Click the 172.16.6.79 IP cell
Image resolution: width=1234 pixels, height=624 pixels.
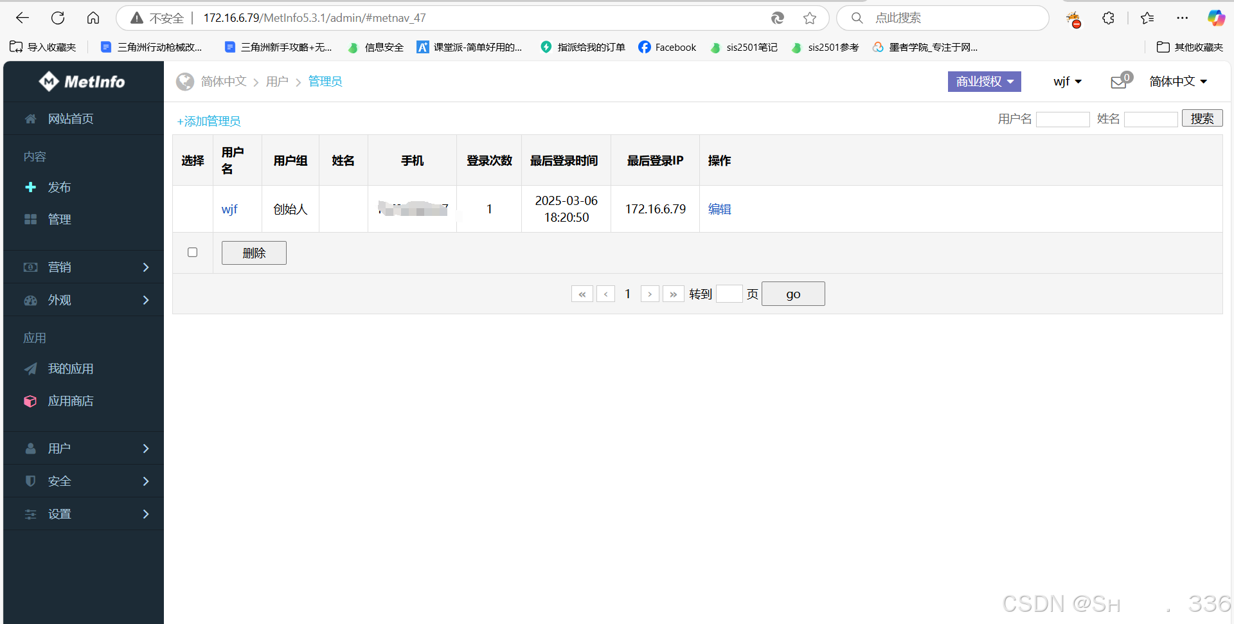(x=655, y=209)
